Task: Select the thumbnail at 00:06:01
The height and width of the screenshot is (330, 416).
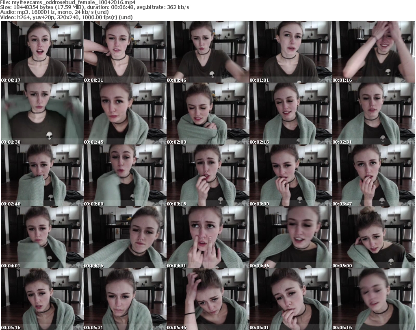Action: 290,299
